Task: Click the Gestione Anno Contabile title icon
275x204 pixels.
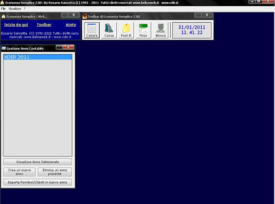Action: tap(3, 48)
